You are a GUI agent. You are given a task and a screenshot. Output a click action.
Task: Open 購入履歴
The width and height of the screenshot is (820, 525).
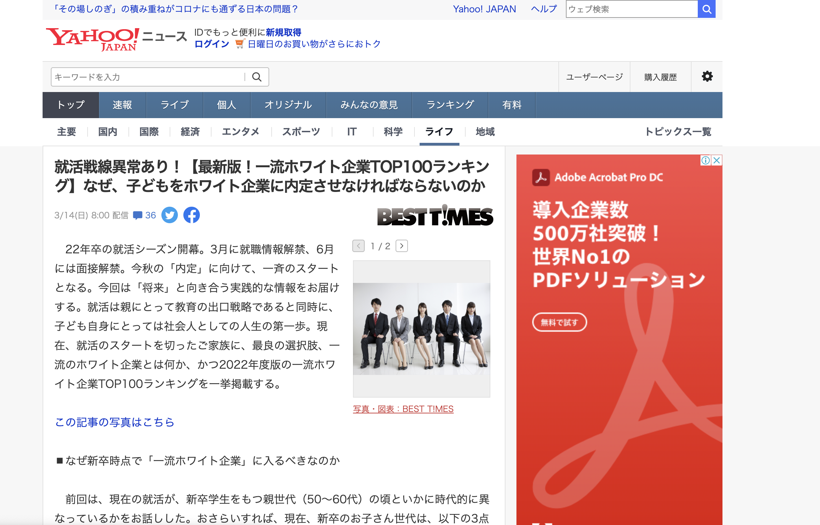tap(660, 77)
